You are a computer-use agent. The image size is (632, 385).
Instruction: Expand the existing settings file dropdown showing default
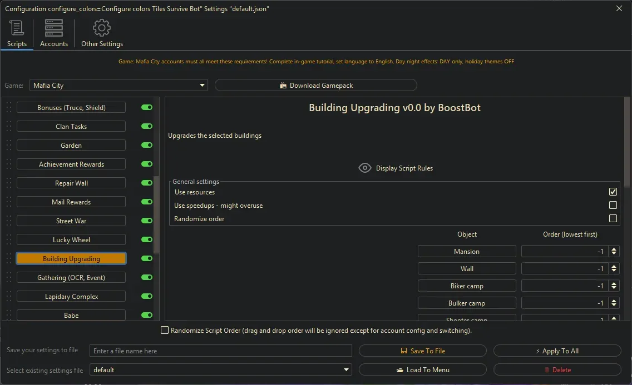(346, 369)
